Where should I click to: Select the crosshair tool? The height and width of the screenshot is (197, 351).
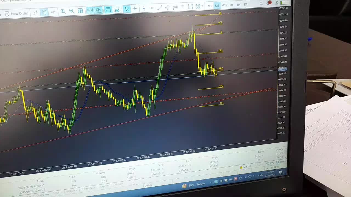point(135,9)
